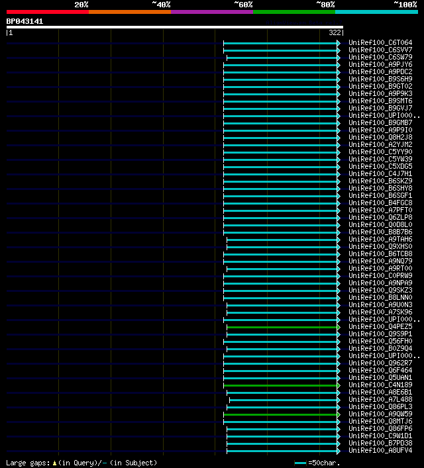The image size is (424, 468).
Task: Select the UniRef100_B7PD38 label
Action: 380,444
